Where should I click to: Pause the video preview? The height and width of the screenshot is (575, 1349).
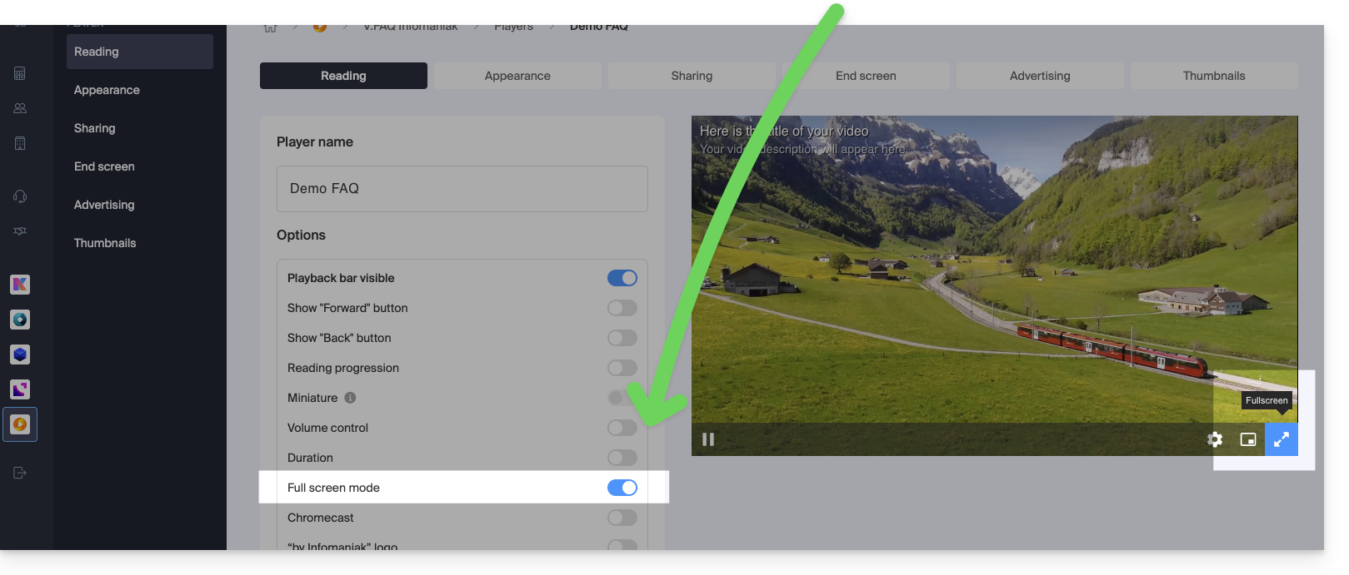coord(708,439)
